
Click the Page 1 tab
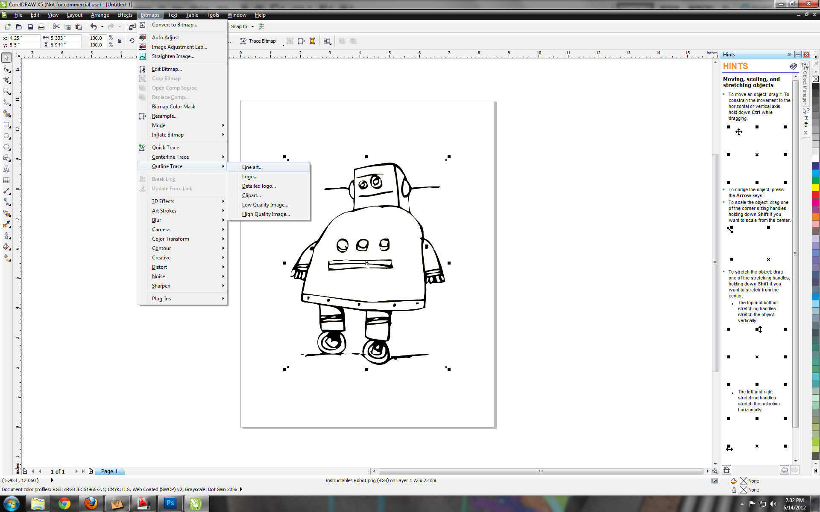[109, 471]
